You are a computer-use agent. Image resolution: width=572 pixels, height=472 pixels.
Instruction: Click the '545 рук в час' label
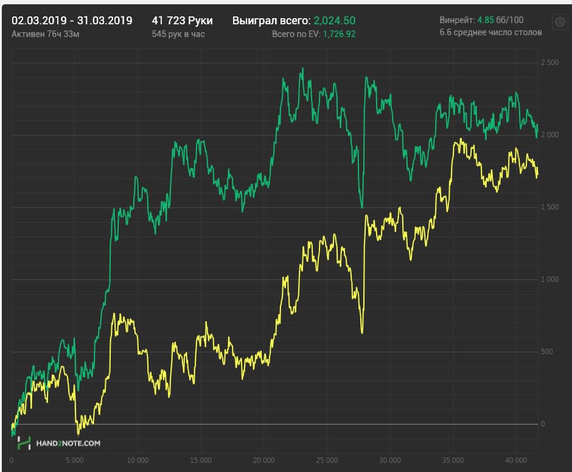(x=178, y=34)
